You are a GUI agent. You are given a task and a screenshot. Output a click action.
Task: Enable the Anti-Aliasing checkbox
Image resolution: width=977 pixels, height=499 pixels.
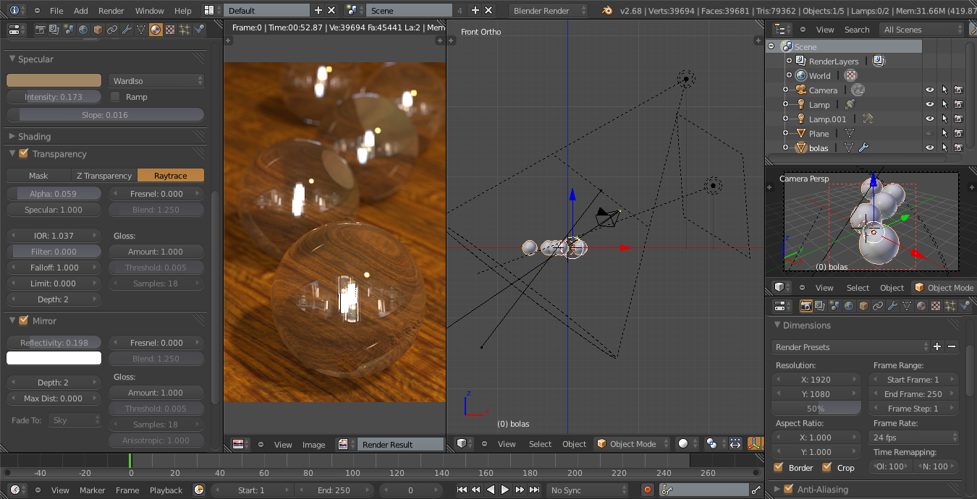788,490
